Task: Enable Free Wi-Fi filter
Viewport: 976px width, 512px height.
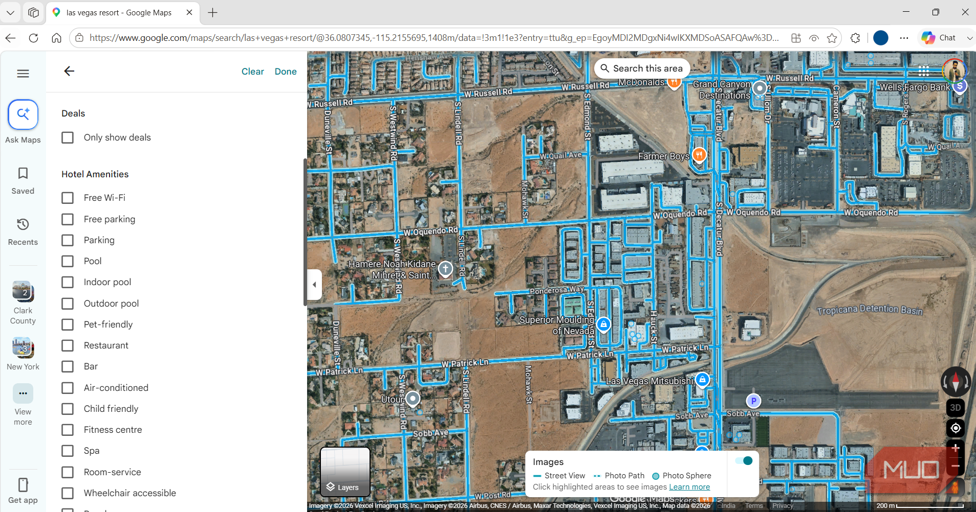Action: pyautogui.click(x=68, y=198)
